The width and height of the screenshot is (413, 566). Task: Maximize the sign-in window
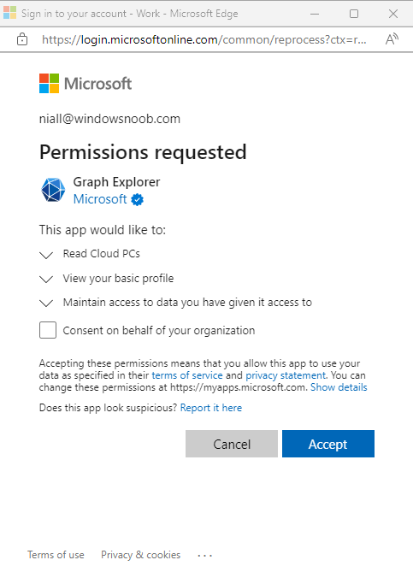(x=354, y=14)
